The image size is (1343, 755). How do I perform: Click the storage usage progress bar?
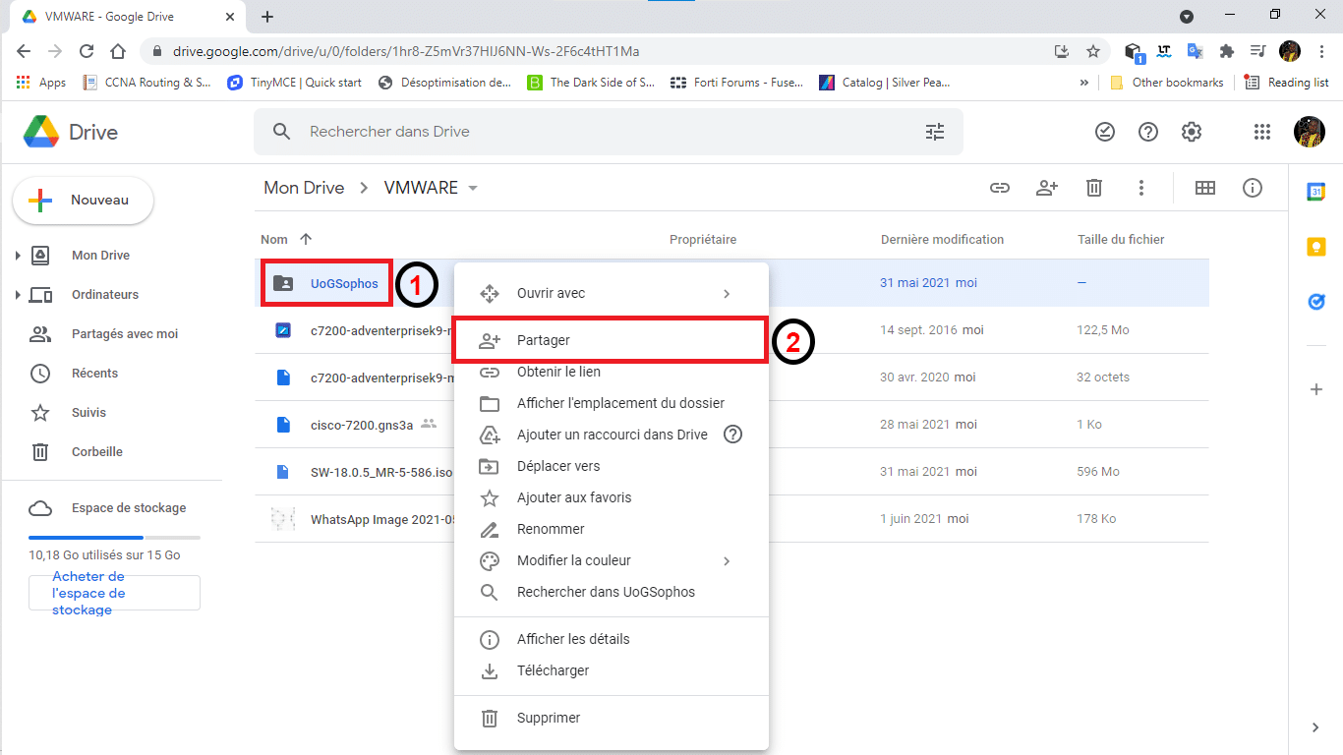[x=114, y=538]
